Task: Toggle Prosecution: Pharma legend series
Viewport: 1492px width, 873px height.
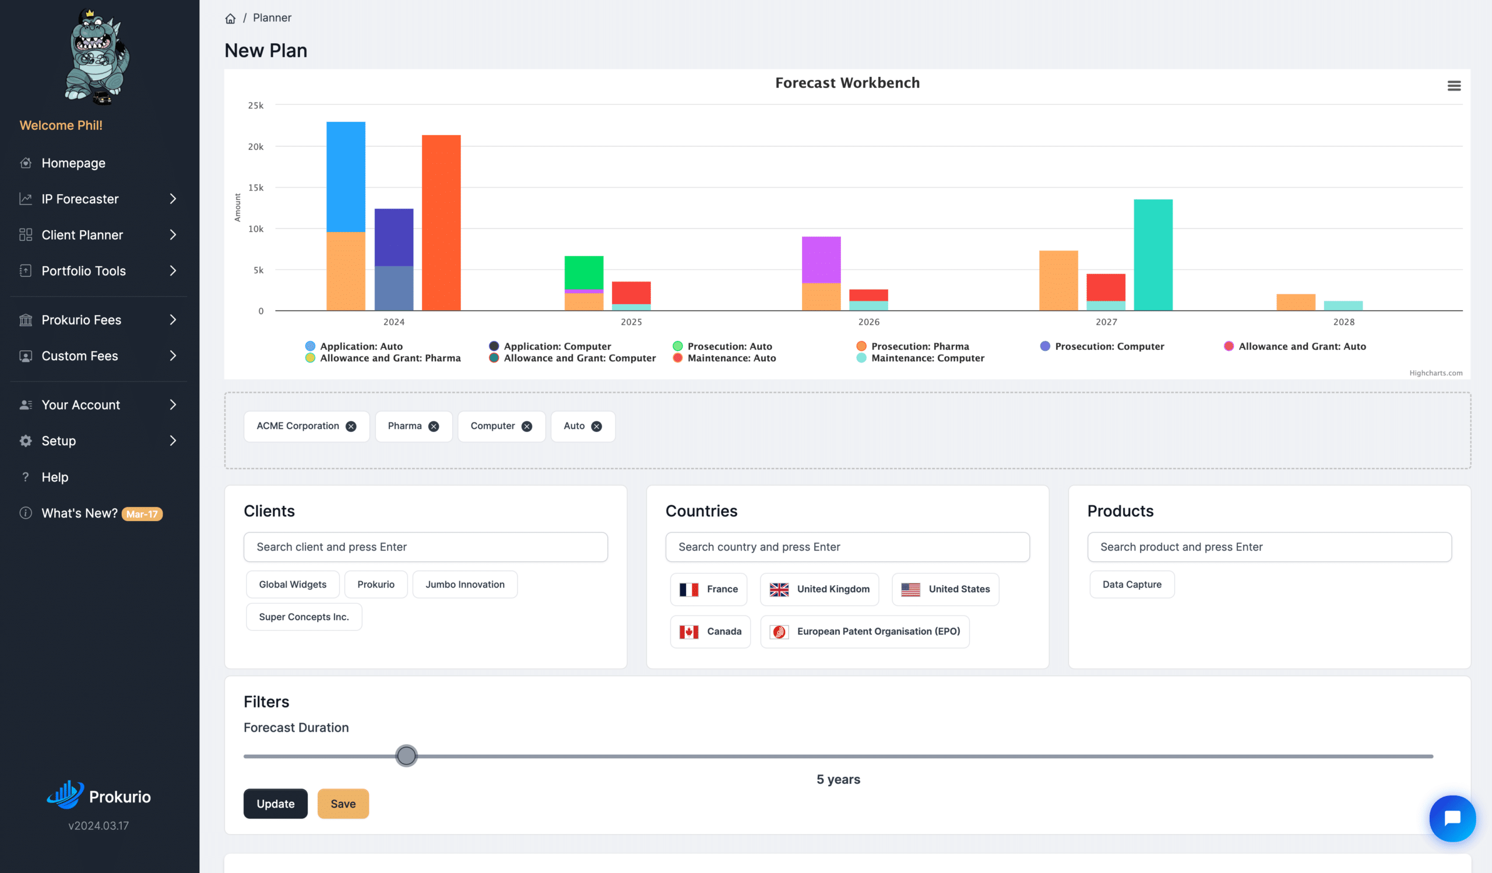Action: (913, 346)
